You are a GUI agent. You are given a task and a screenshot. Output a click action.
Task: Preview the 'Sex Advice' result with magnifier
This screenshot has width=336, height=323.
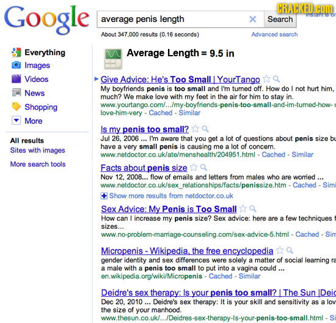click(253, 209)
